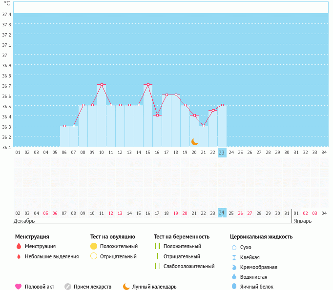This screenshot has width=333, height=290.
Task: Click the Январь month label
Action: pyautogui.click(x=302, y=221)
